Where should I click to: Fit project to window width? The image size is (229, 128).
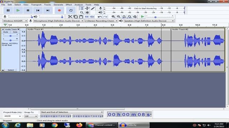[130, 17]
